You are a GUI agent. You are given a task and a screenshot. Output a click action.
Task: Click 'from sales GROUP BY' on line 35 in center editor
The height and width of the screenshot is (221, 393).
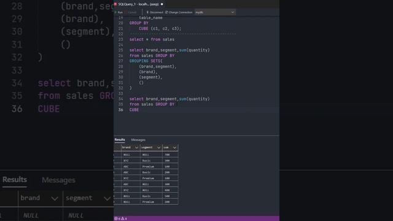tap(152, 104)
